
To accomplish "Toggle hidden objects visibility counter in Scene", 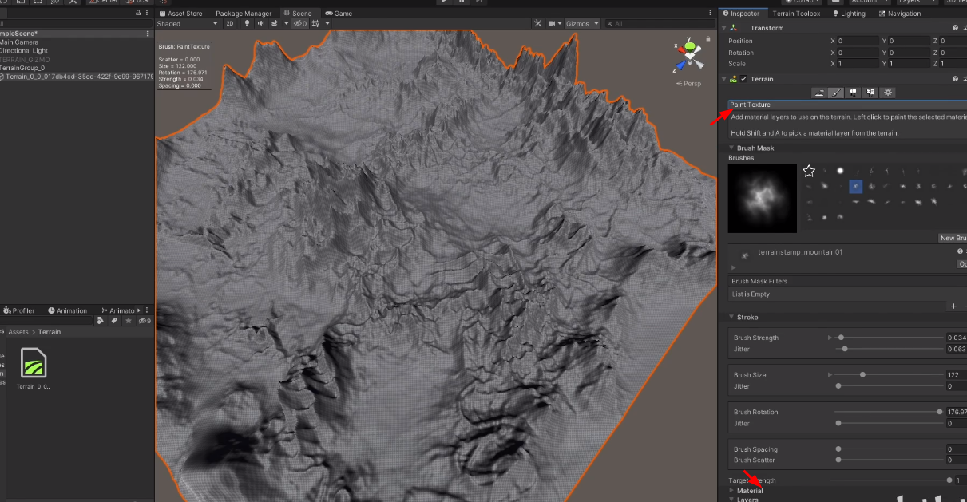I will [299, 24].
